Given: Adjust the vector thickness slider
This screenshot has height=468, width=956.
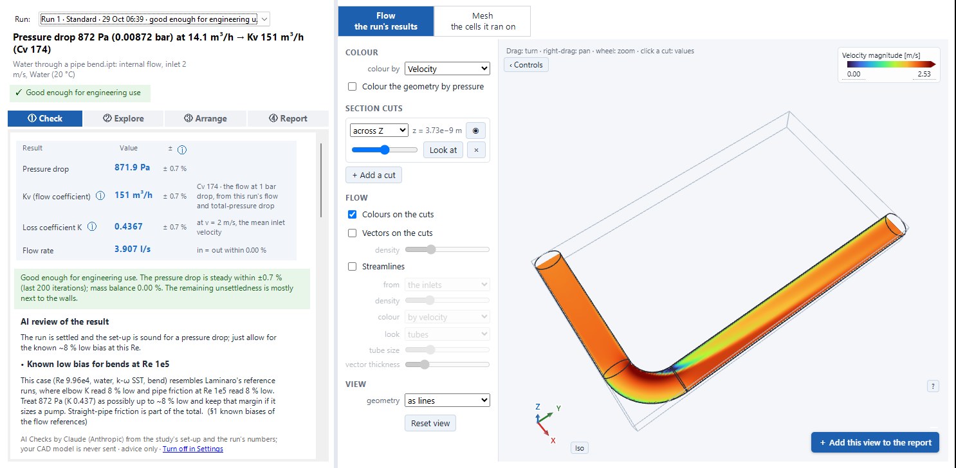Looking at the screenshot, I should pos(447,364).
